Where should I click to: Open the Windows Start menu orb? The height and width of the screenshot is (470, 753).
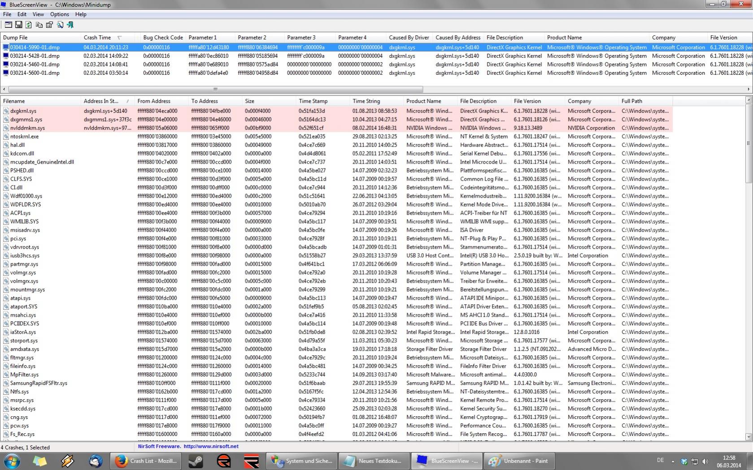(12, 461)
